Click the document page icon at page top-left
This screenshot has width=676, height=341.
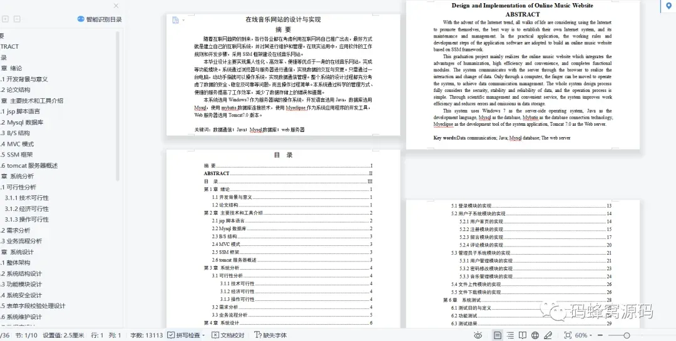point(175,20)
